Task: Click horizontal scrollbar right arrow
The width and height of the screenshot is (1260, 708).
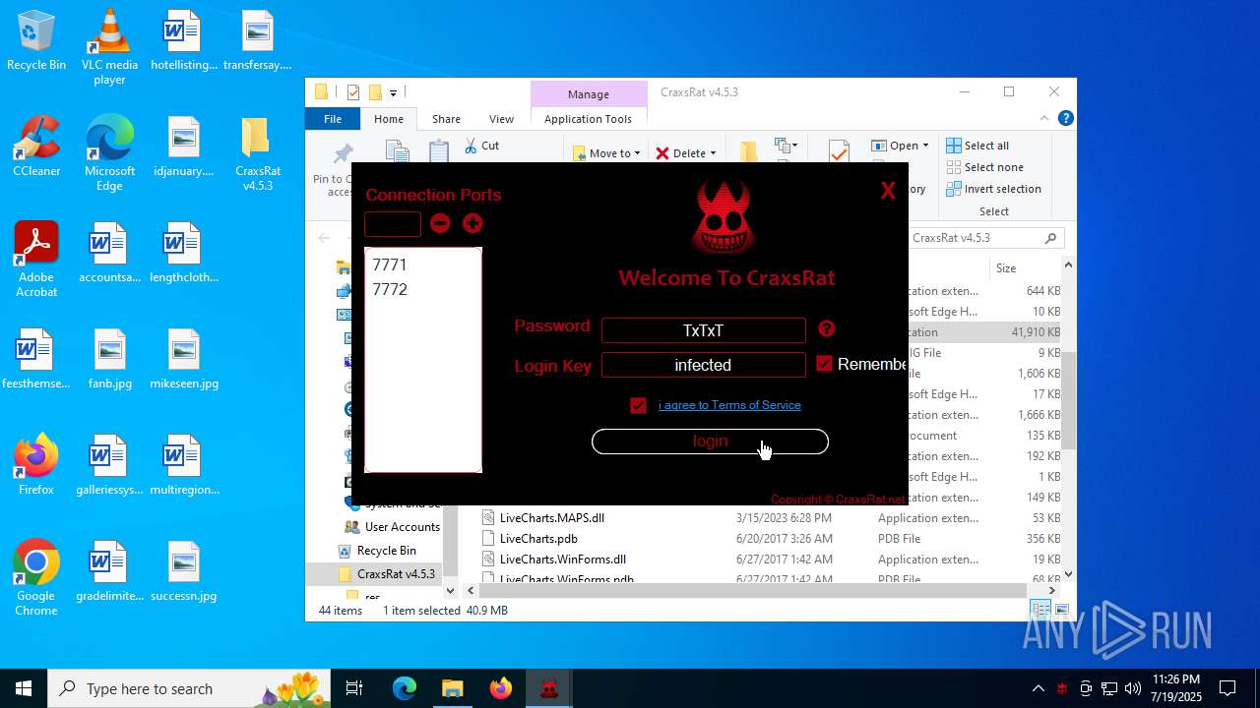Action: 1051,591
